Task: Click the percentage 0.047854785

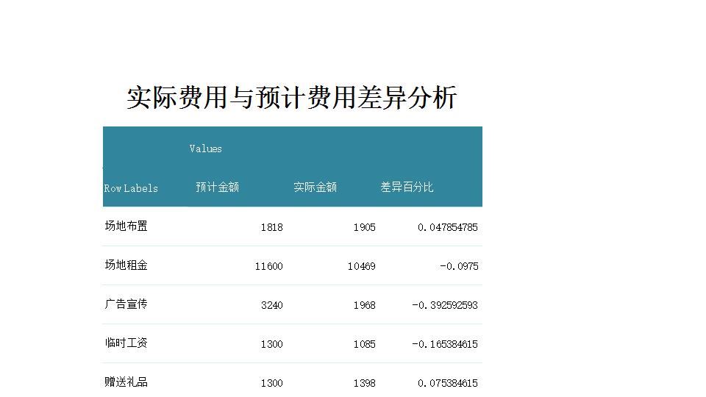Action: pyautogui.click(x=448, y=227)
